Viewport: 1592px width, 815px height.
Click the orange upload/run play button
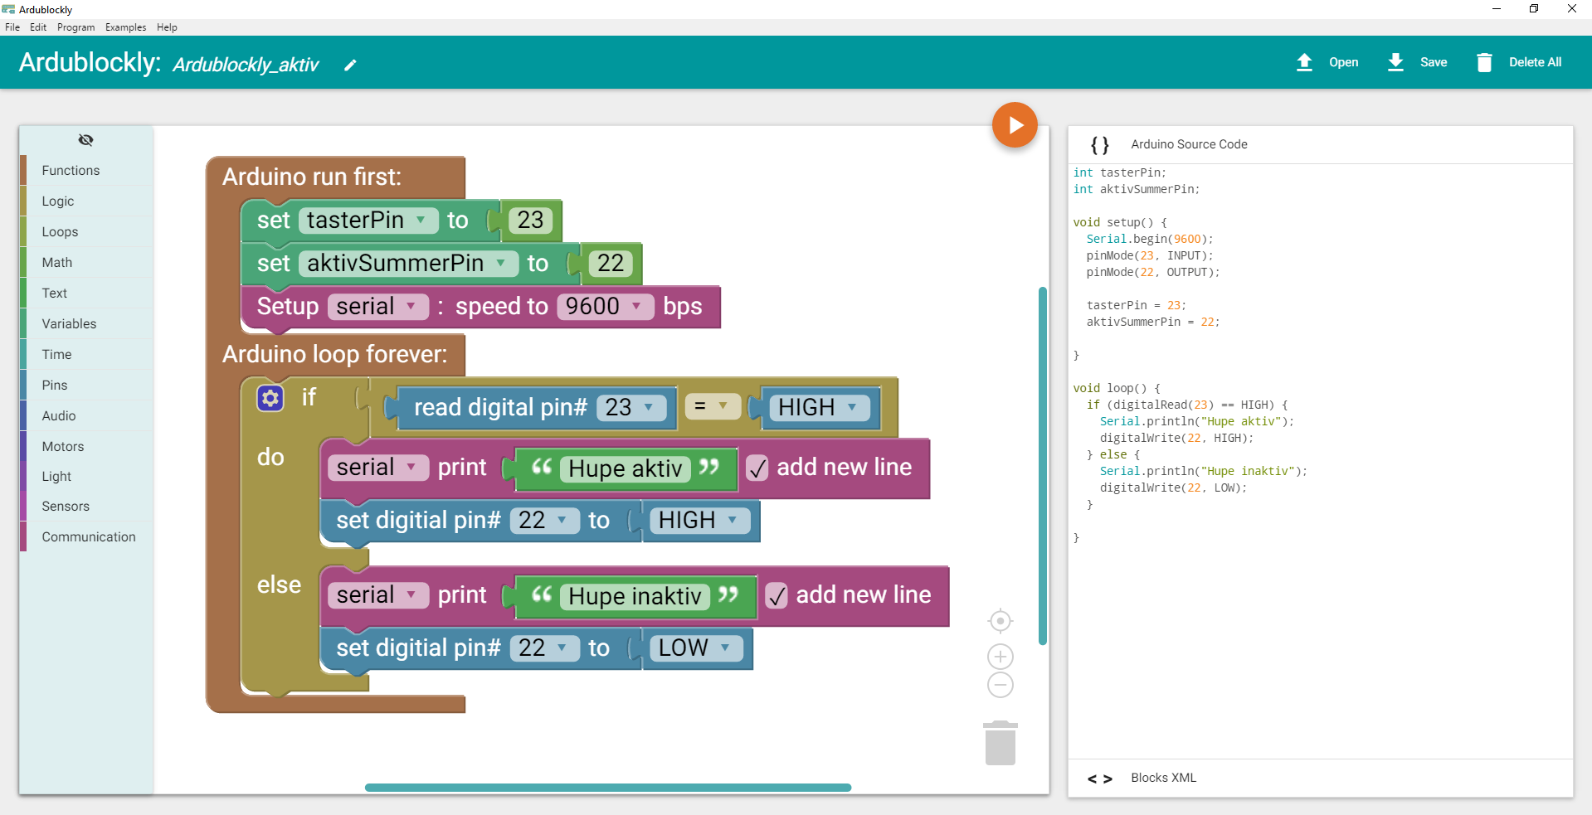(x=1014, y=125)
